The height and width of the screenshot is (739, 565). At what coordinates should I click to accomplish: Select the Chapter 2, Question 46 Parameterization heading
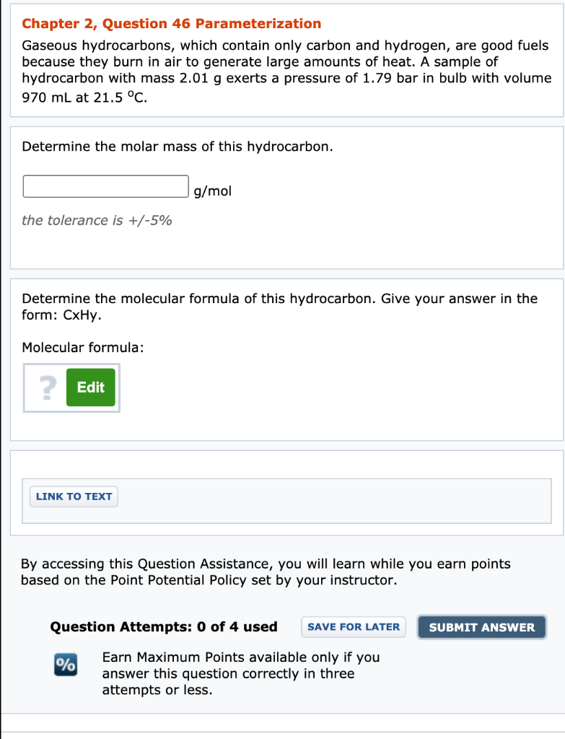point(172,23)
